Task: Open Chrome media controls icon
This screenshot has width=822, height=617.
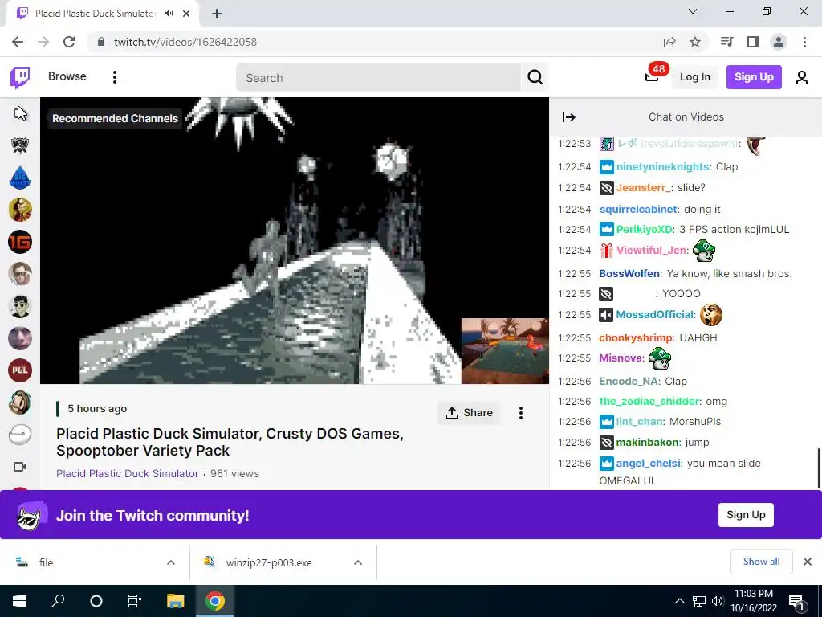Action: (726, 42)
